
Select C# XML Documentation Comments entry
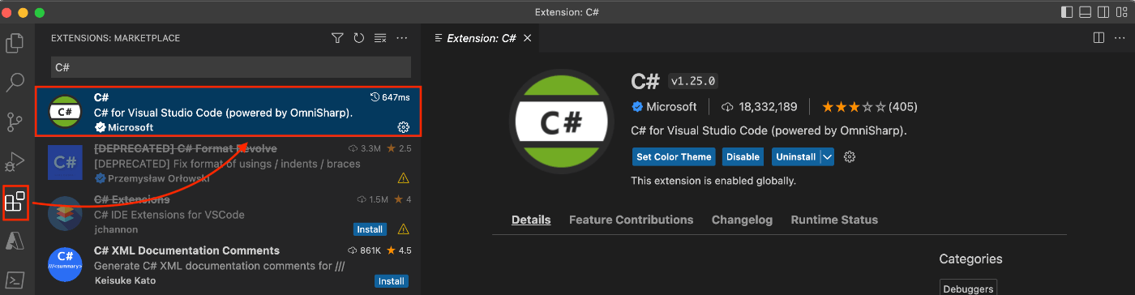(229, 266)
